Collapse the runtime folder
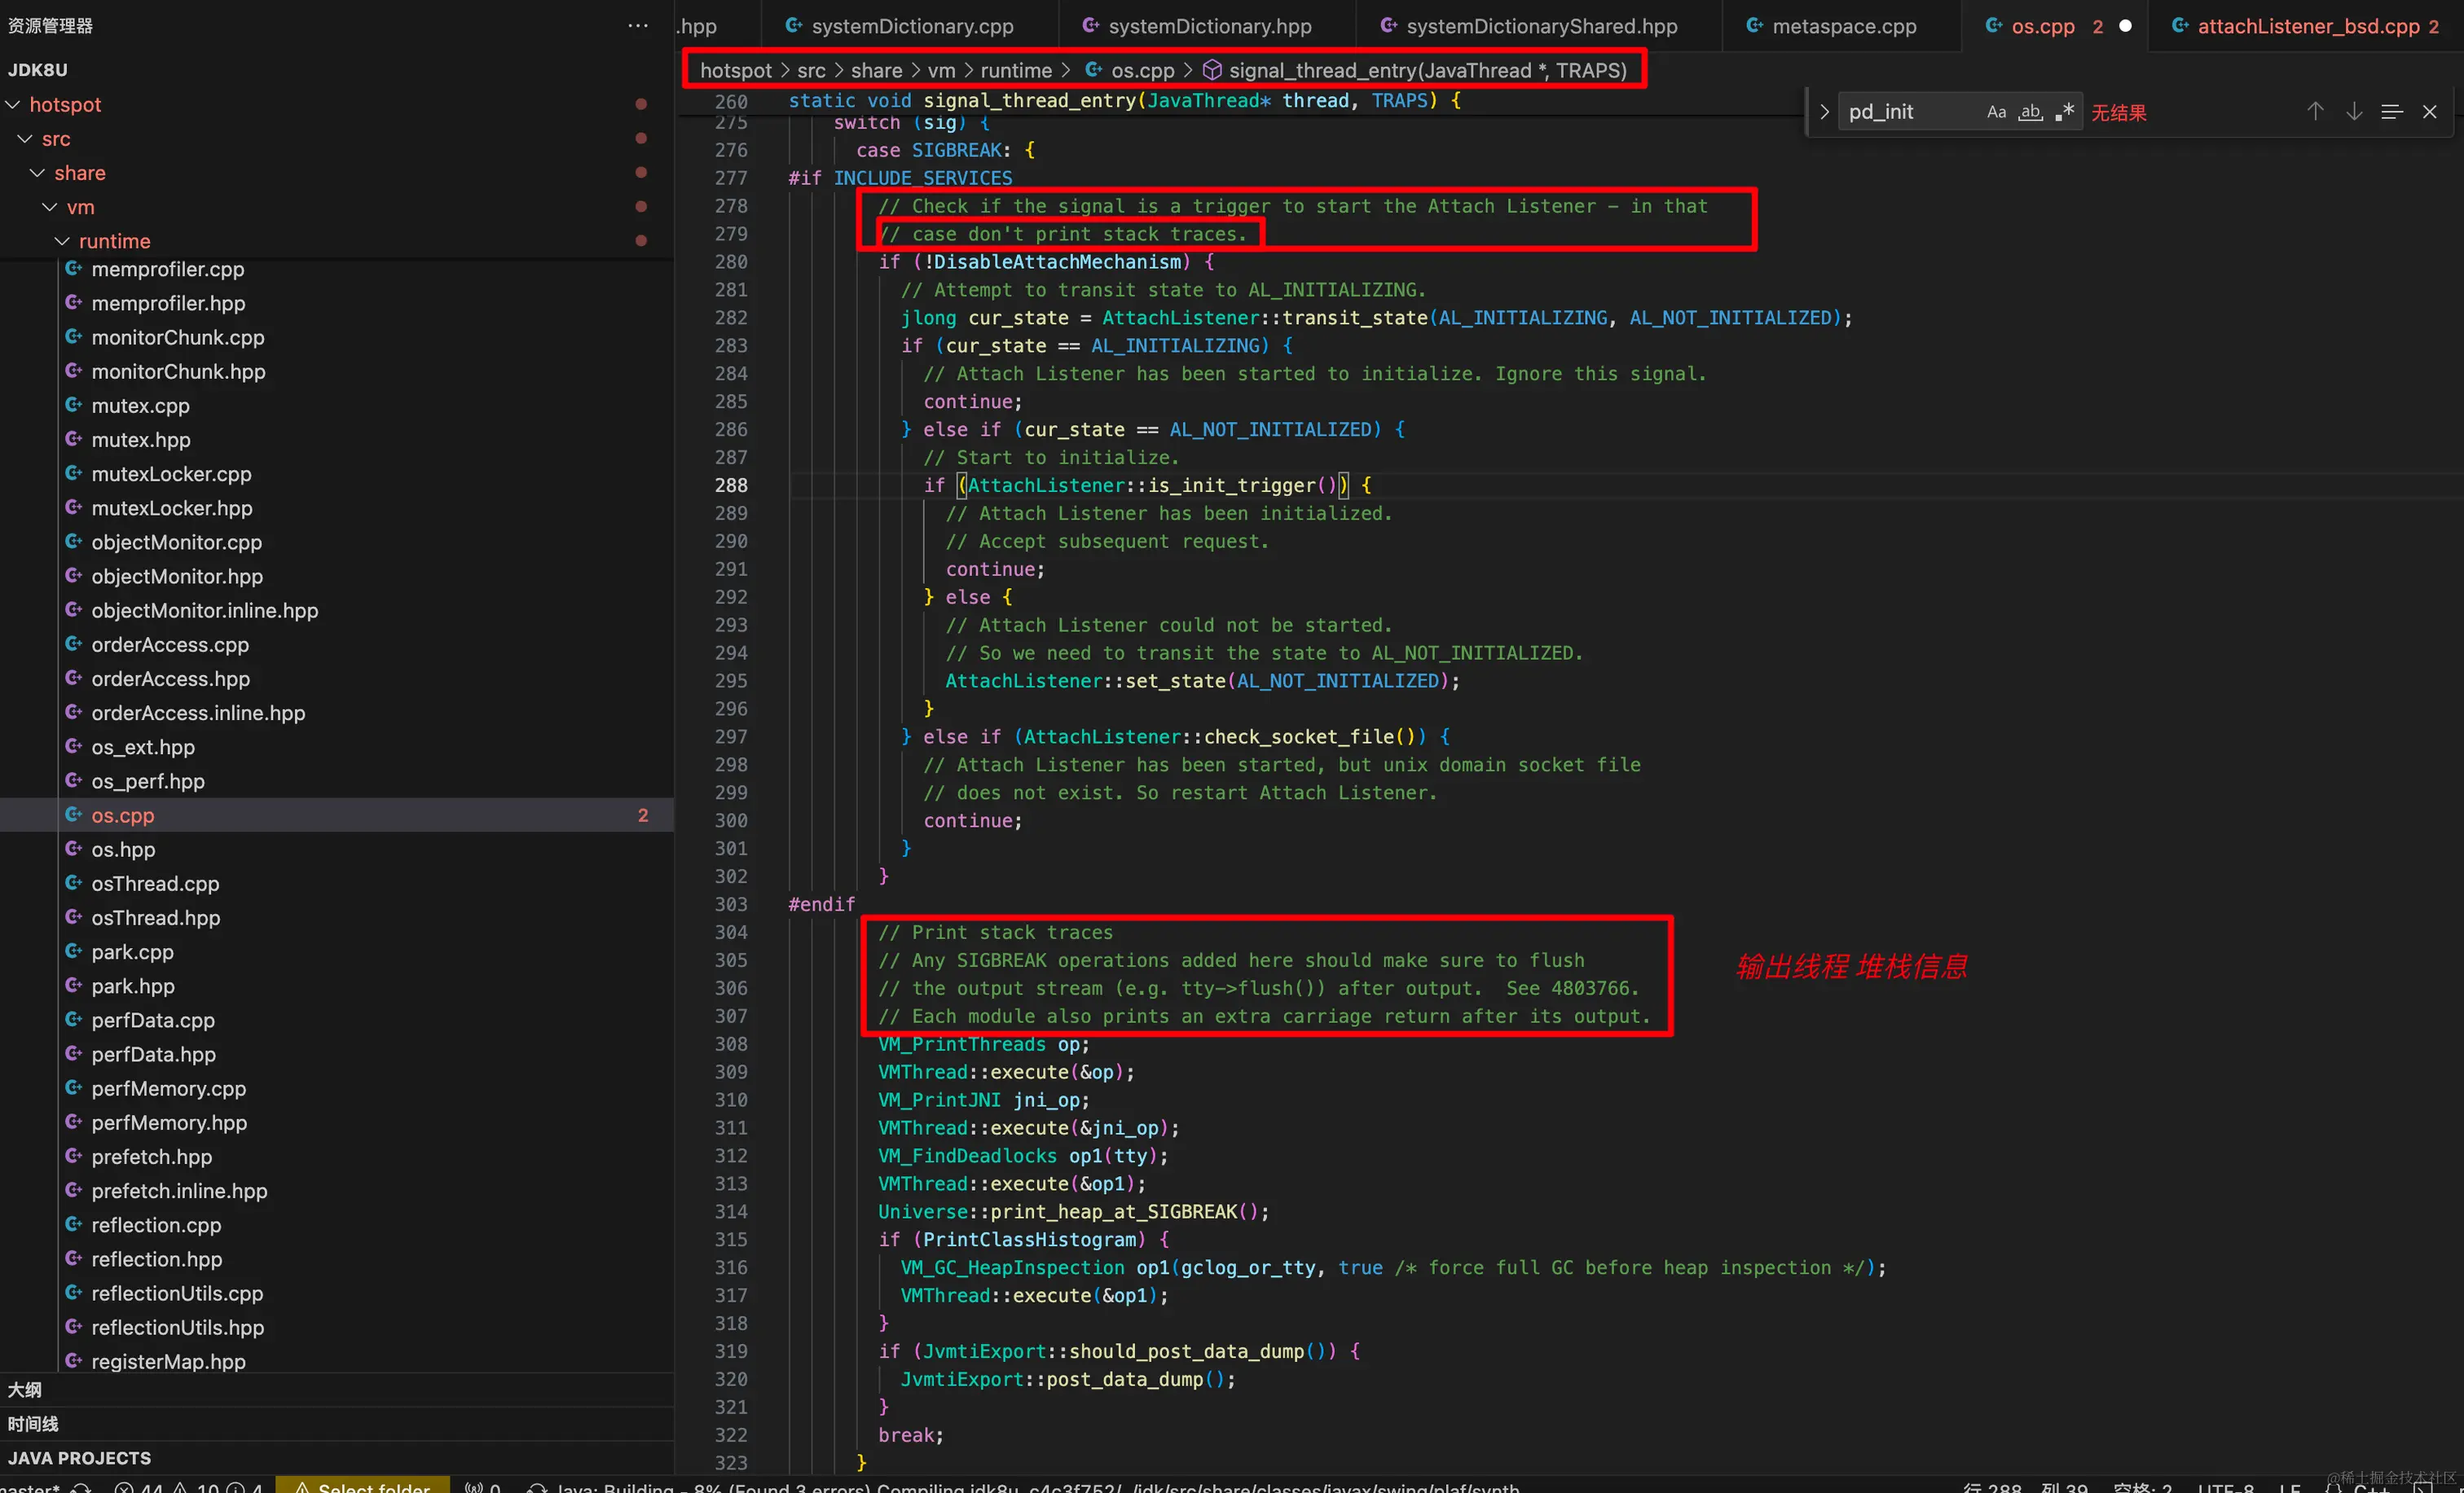 pyautogui.click(x=114, y=241)
